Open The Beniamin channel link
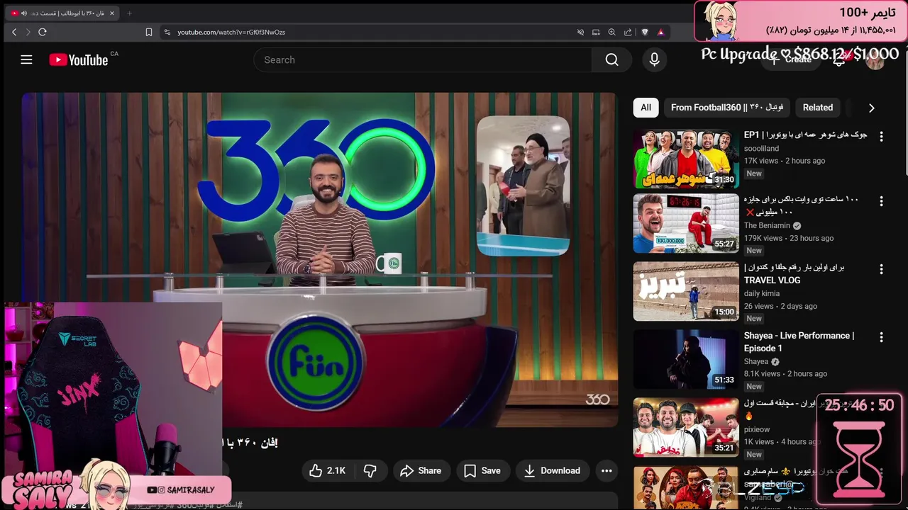 click(767, 225)
